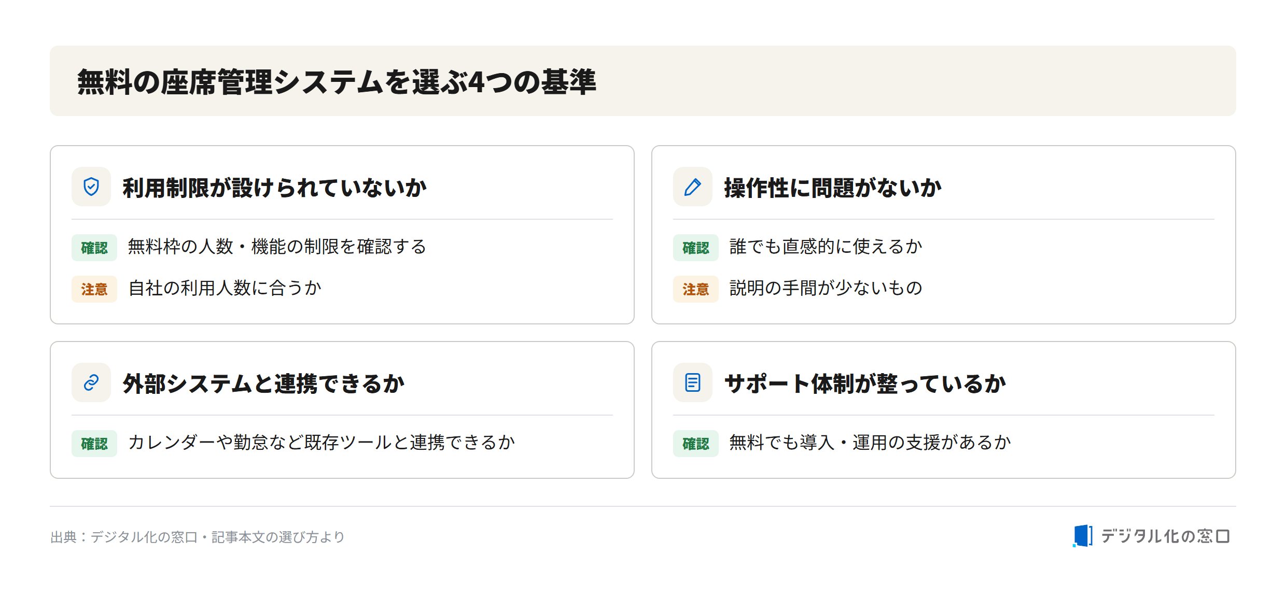Select heading サポート体制が整っているか

[865, 383]
